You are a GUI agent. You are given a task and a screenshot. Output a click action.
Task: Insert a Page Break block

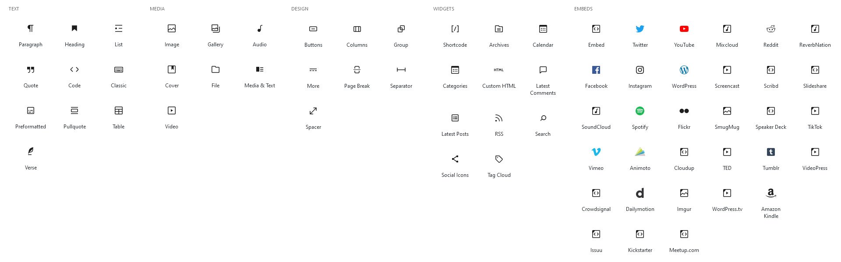coord(357,77)
